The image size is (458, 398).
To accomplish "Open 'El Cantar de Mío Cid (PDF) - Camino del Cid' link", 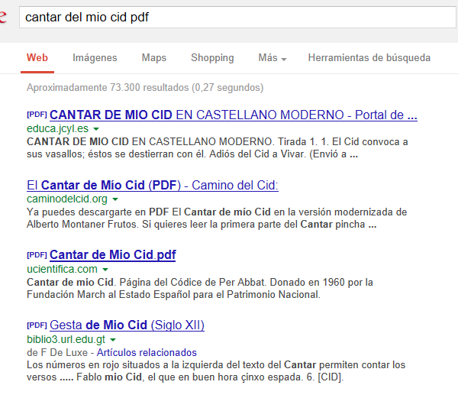I will coord(153,185).
